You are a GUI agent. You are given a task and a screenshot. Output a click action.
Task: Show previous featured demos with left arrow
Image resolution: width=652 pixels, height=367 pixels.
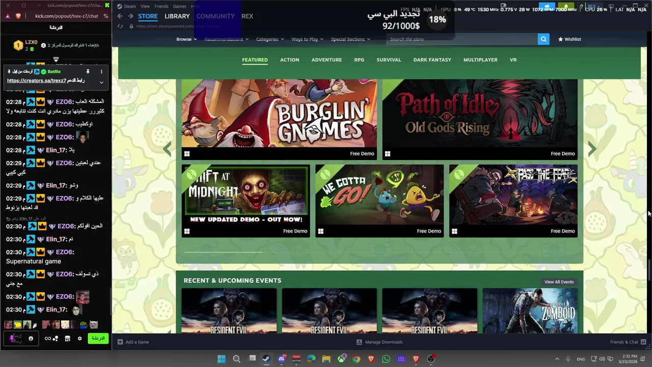point(167,149)
